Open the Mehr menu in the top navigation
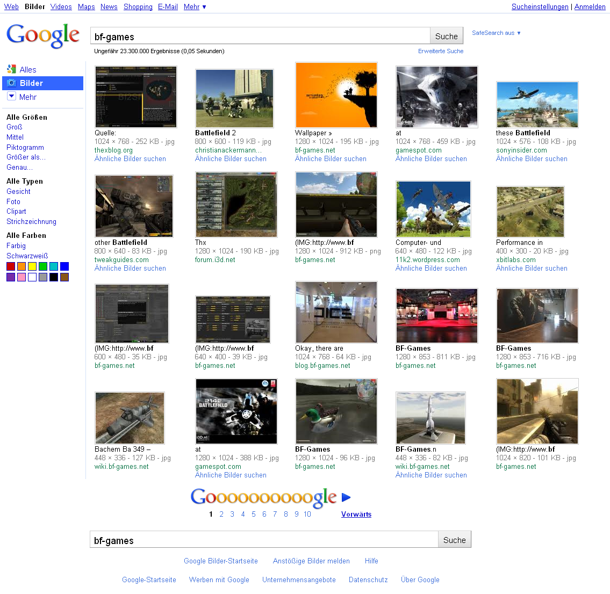 point(195,6)
